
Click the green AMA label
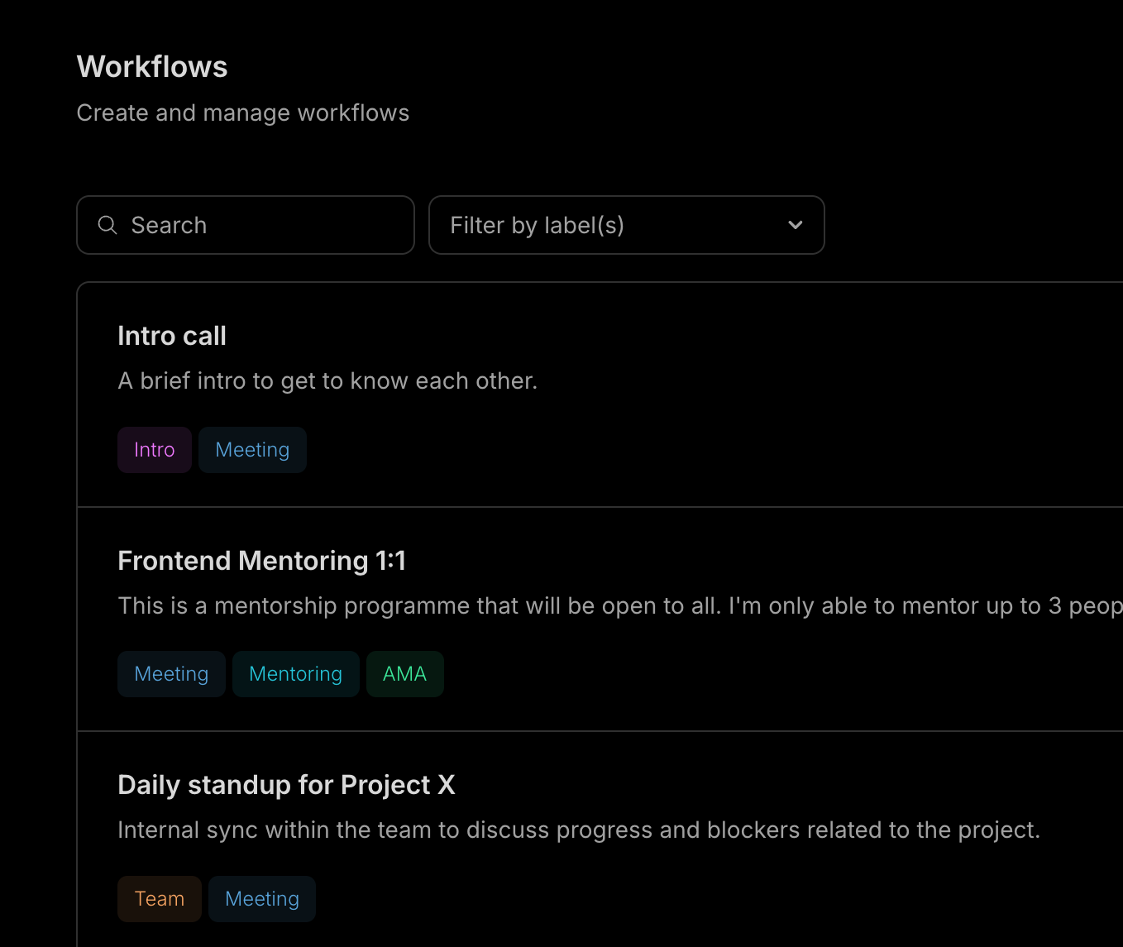404,674
